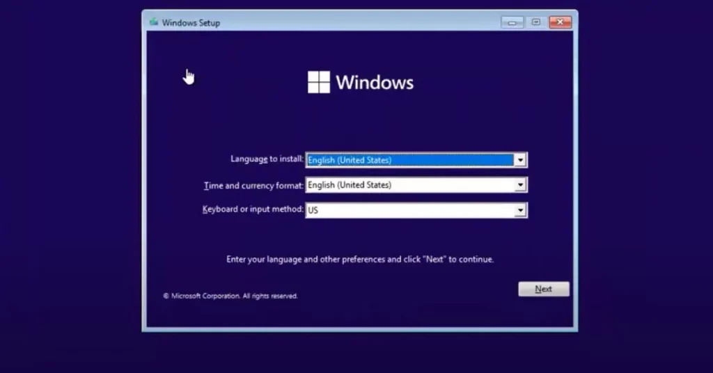The width and height of the screenshot is (713, 373).
Task: Click the Microsoft Corporation copyright text
Action: click(230, 296)
